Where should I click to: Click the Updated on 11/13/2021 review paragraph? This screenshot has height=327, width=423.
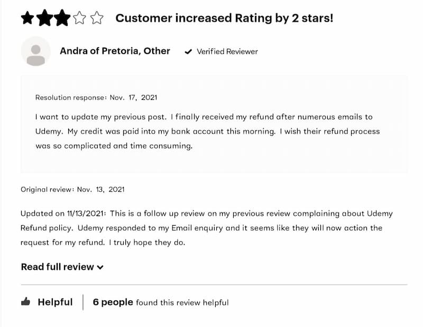tap(207, 228)
